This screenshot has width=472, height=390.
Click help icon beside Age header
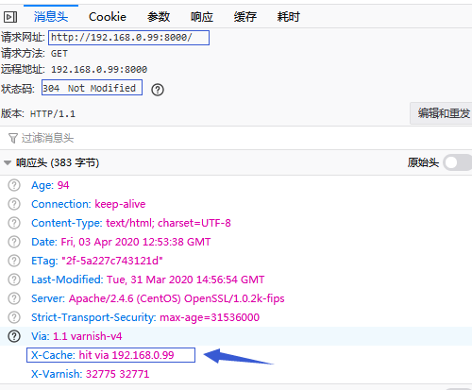14,185
